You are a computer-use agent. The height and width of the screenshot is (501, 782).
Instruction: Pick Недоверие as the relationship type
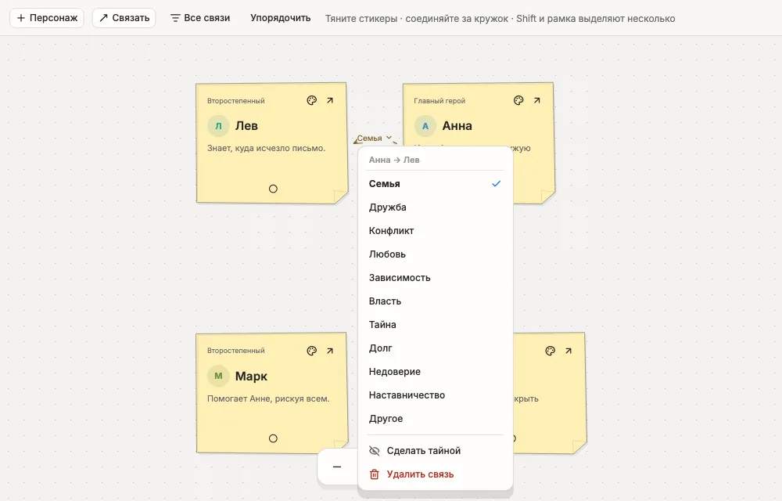436,371
